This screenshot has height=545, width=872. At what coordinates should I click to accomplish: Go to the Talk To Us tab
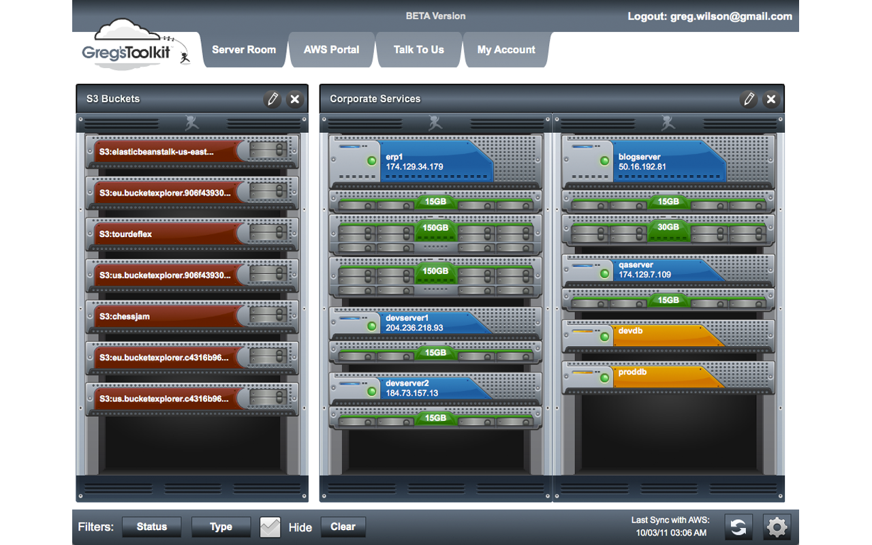click(418, 50)
